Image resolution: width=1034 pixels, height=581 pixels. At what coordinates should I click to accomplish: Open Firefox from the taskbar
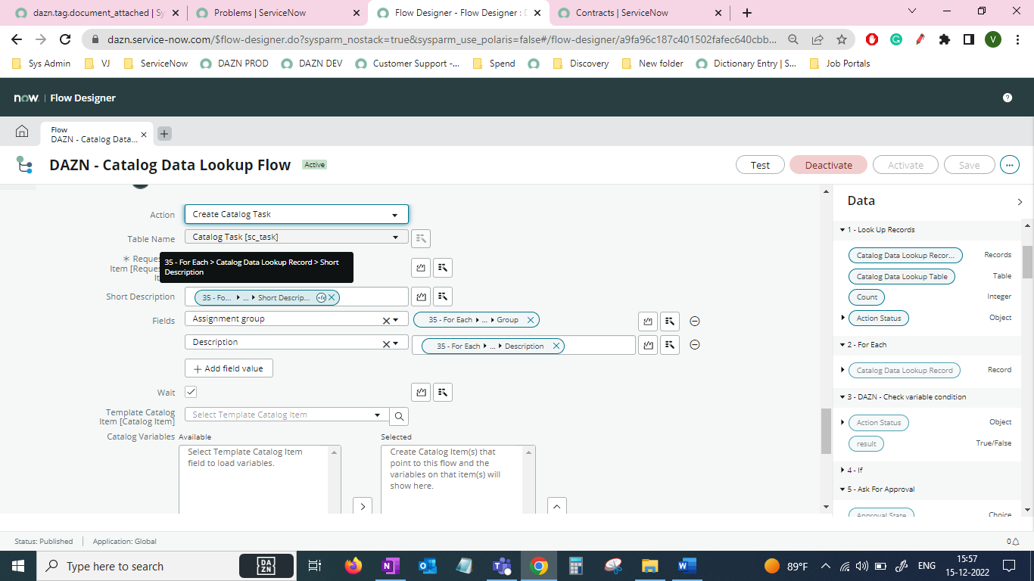coord(353,566)
